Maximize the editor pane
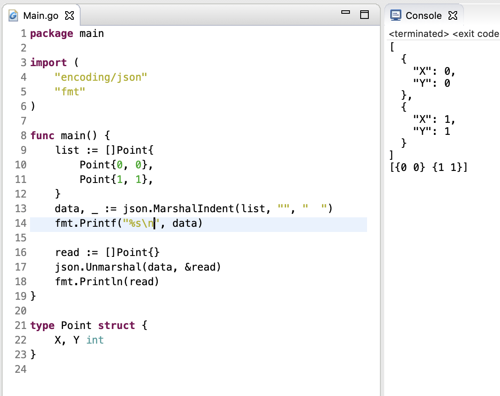This screenshot has width=500, height=396. [x=364, y=15]
